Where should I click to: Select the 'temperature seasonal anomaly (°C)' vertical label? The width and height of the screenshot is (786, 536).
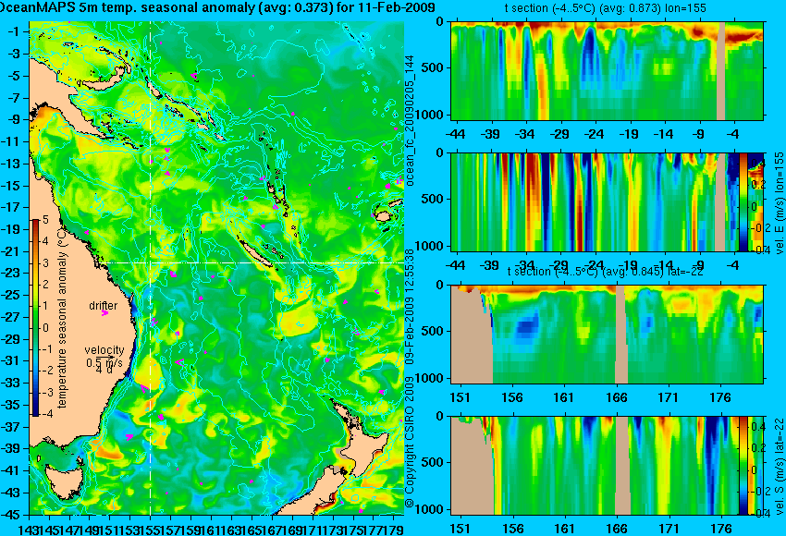click(x=62, y=318)
